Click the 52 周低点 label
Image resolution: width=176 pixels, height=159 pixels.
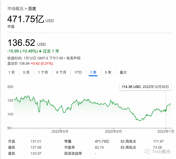[128, 147]
